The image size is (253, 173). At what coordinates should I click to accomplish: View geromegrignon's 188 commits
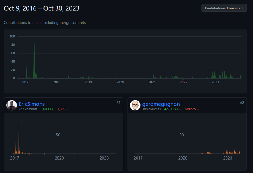(151, 109)
